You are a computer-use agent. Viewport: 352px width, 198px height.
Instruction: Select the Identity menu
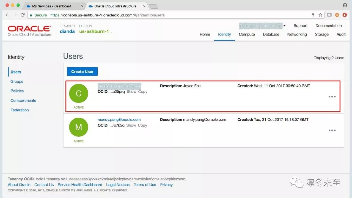point(224,34)
